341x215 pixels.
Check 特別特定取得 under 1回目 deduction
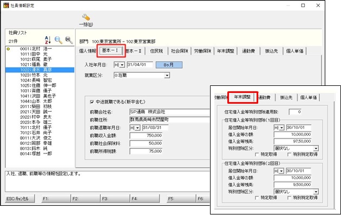coord(289,154)
